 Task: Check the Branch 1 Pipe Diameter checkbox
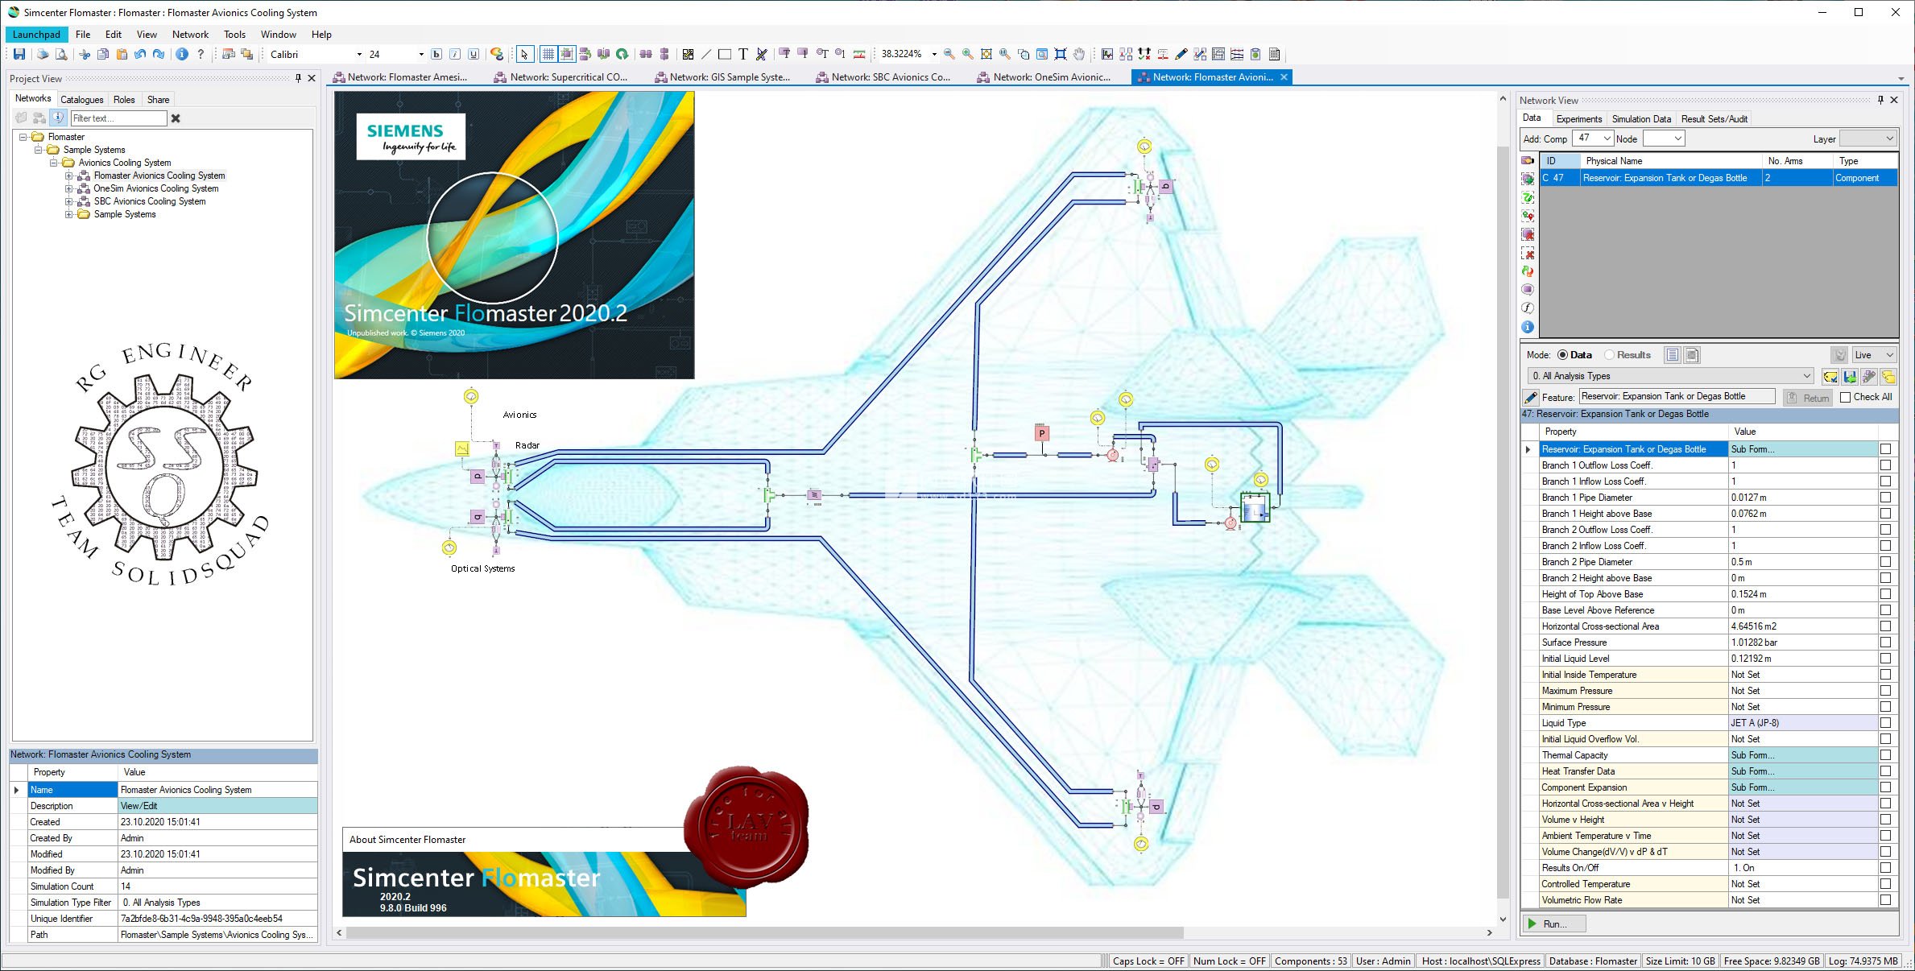point(1885,498)
